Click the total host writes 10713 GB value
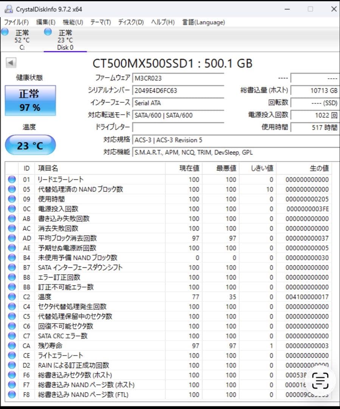 pos(315,91)
